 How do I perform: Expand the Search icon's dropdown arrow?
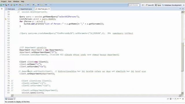point(28,5)
